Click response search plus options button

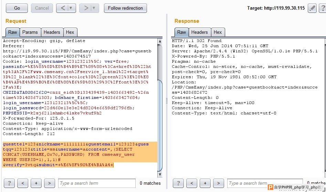point(205,183)
